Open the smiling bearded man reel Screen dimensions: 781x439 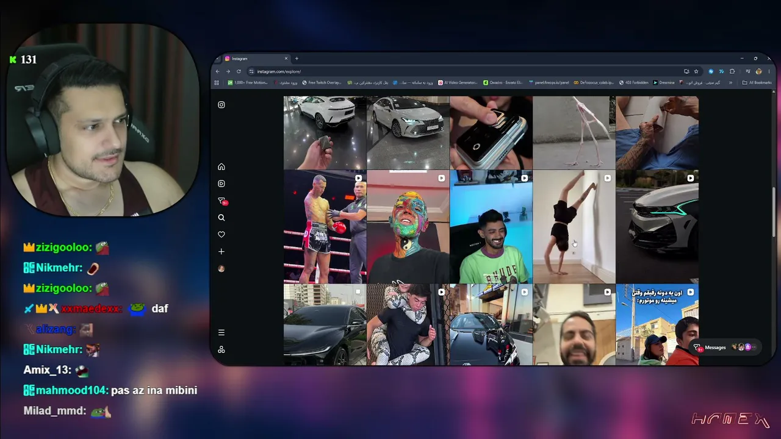(574, 325)
